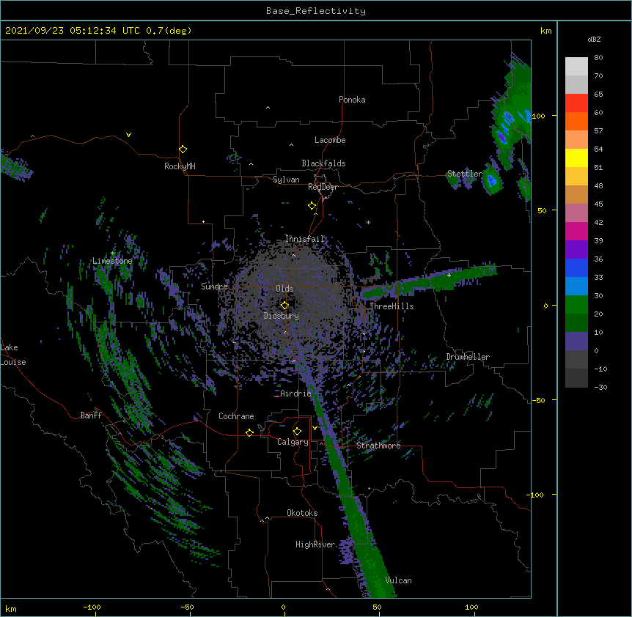Select the purple 39-36 dBZ legend swatch
Viewport: 632px width, 617px height.
click(x=576, y=250)
